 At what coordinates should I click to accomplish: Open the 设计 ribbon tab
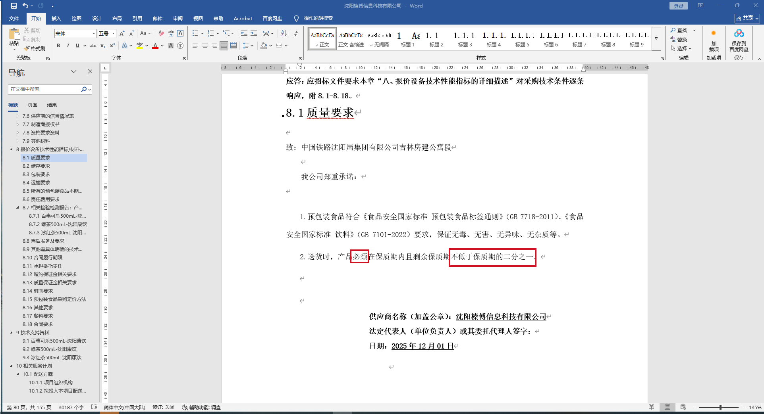[x=97, y=19]
